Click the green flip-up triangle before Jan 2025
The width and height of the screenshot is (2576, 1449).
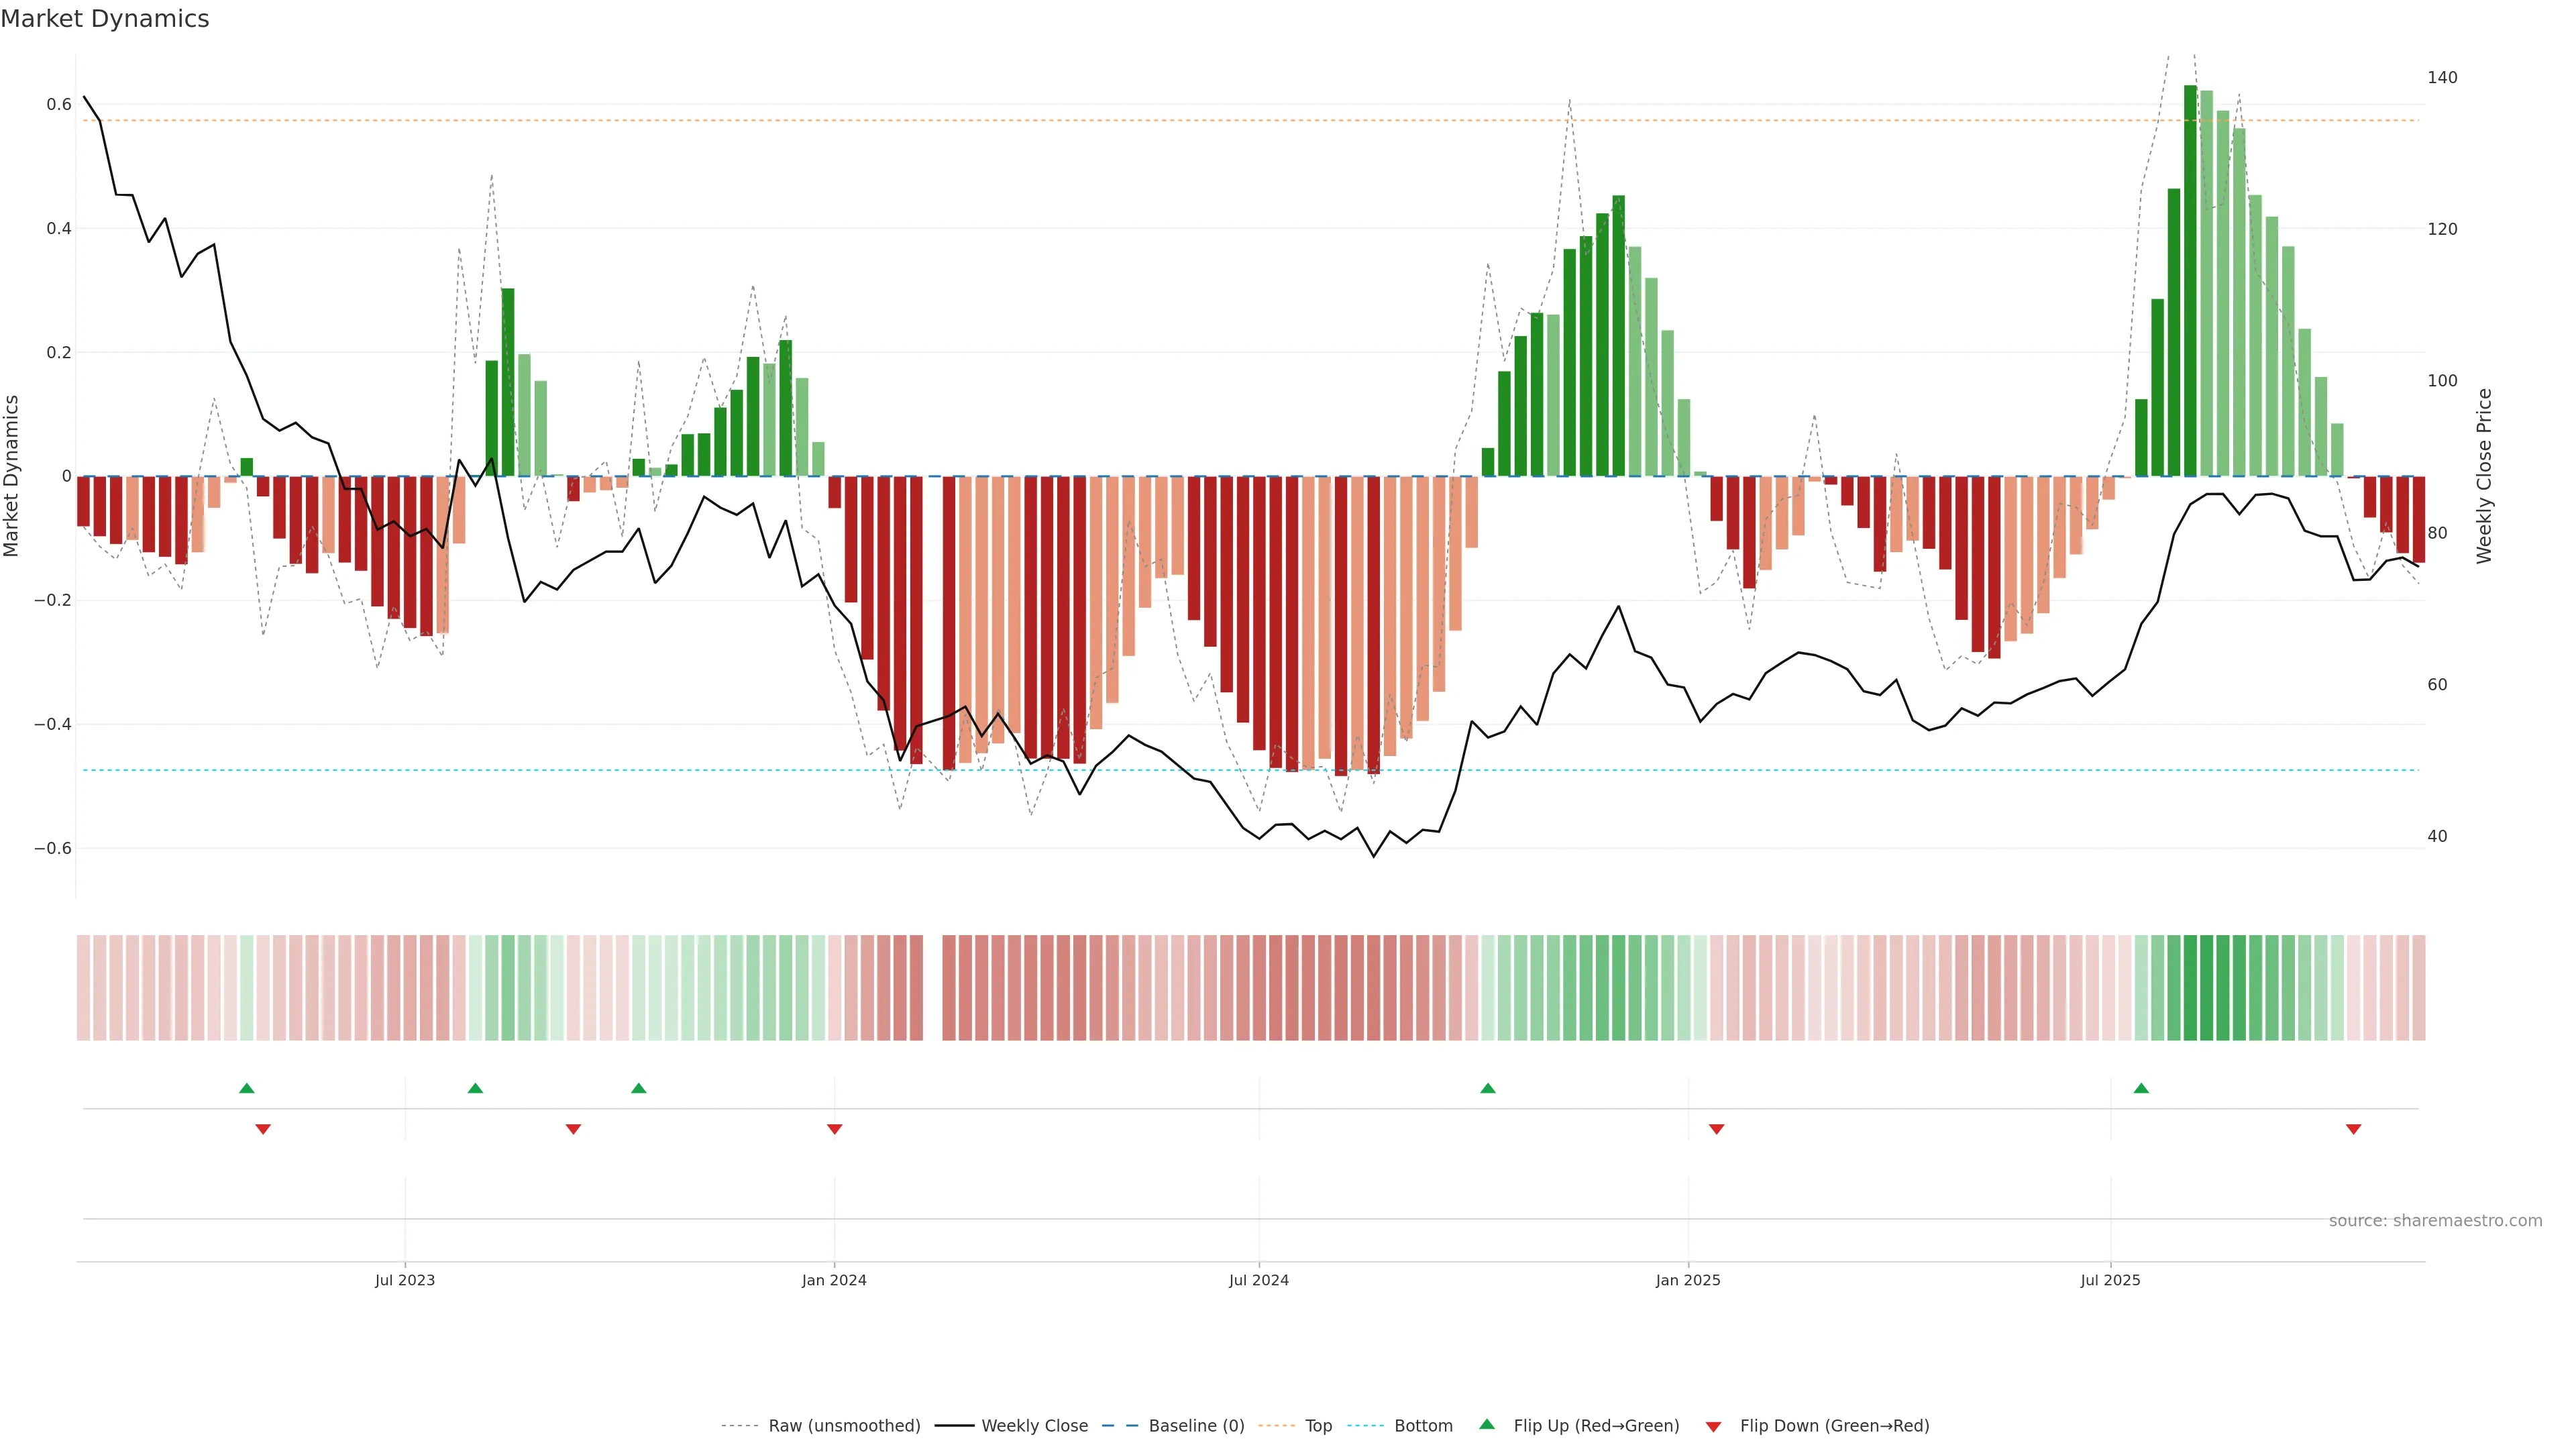pos(1488,1088)
